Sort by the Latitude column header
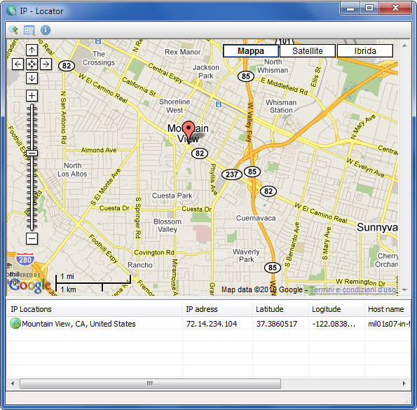417x410 pixels. pyautogui.click(x=280, y=309)
